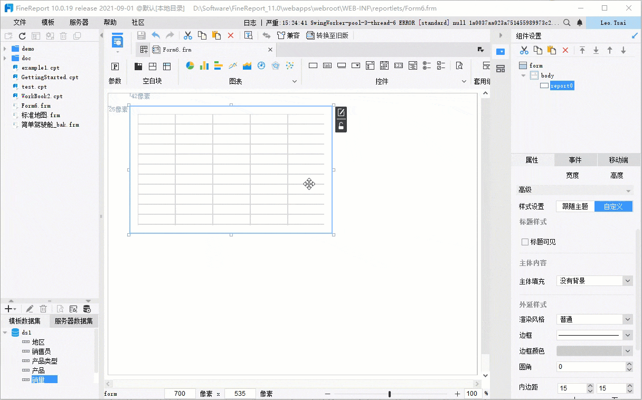Choose the radar chart icon

(x=276, y=66)
